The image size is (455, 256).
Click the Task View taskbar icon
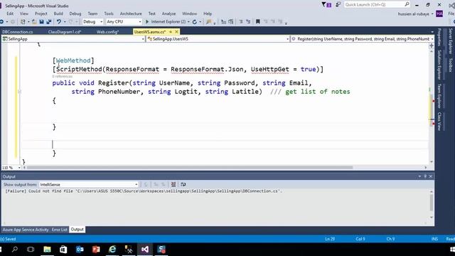(31, 250)
